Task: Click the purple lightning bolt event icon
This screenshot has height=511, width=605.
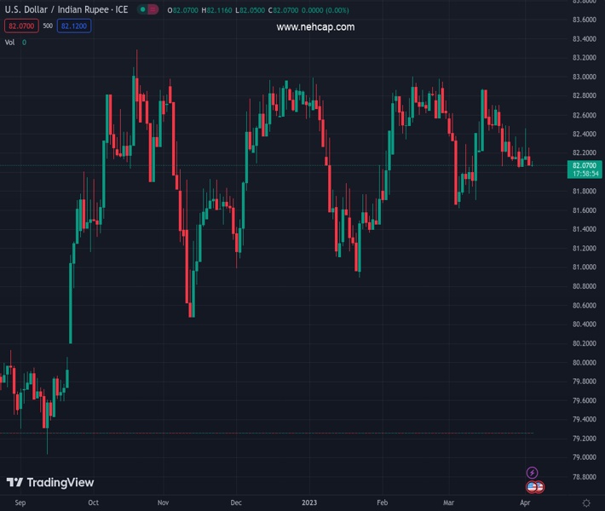Action: tap(533, 473)
